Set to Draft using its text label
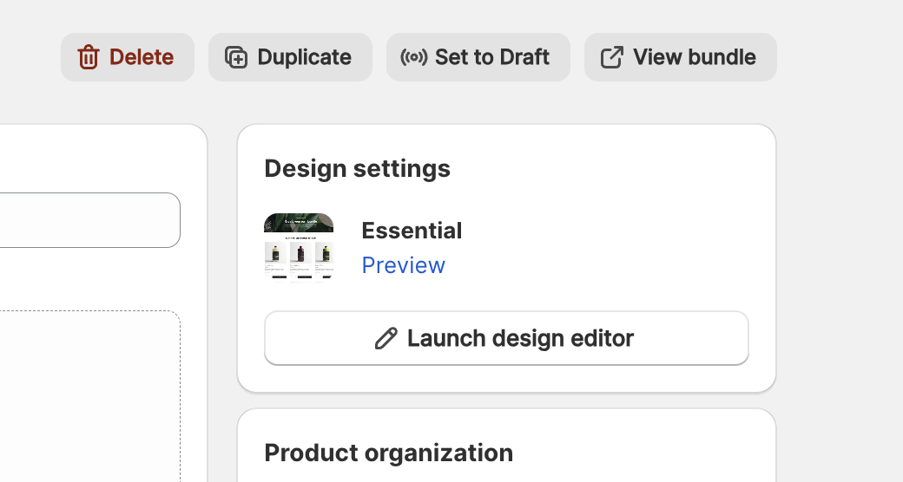This screenshot has height=482, width=903. pyautogui.click(x=491, y=57)
